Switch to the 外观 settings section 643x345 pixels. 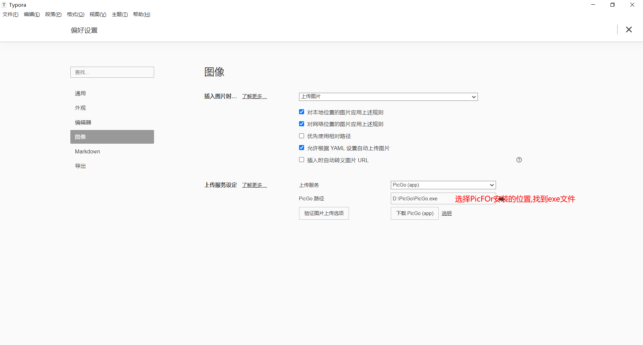point(80,108)
